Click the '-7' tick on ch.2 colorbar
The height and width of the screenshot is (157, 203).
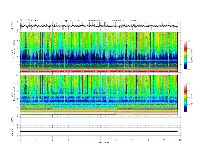[x=189, y=112]
